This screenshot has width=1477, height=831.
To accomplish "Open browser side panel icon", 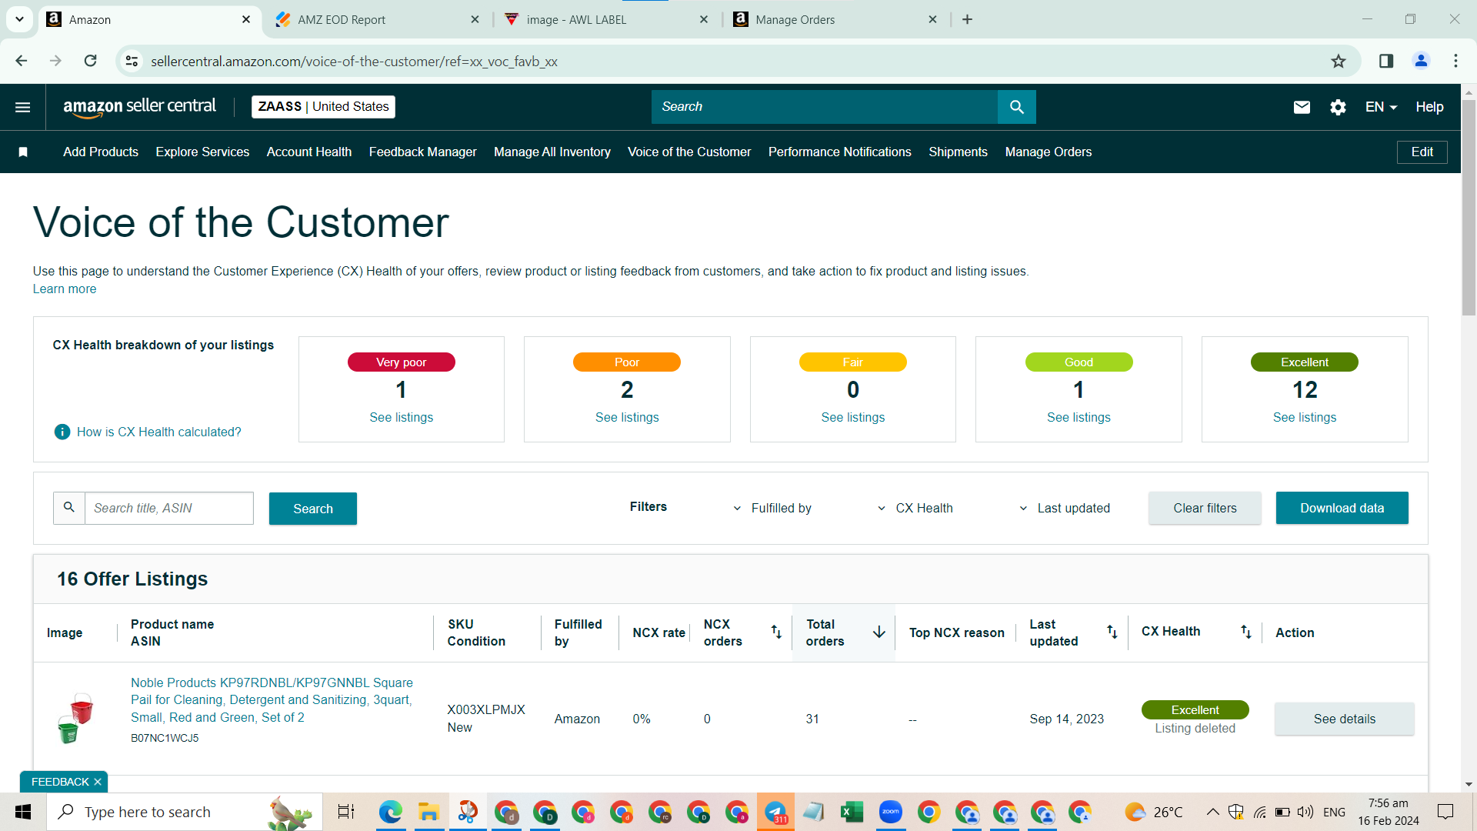I will click(x=1386, y=61).
